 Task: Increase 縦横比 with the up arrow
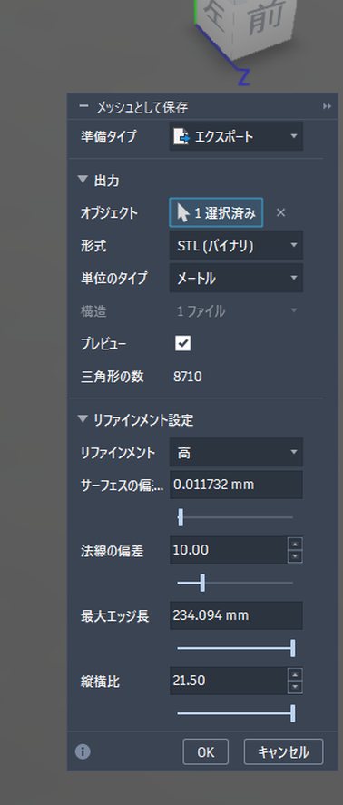click(295, 674)
